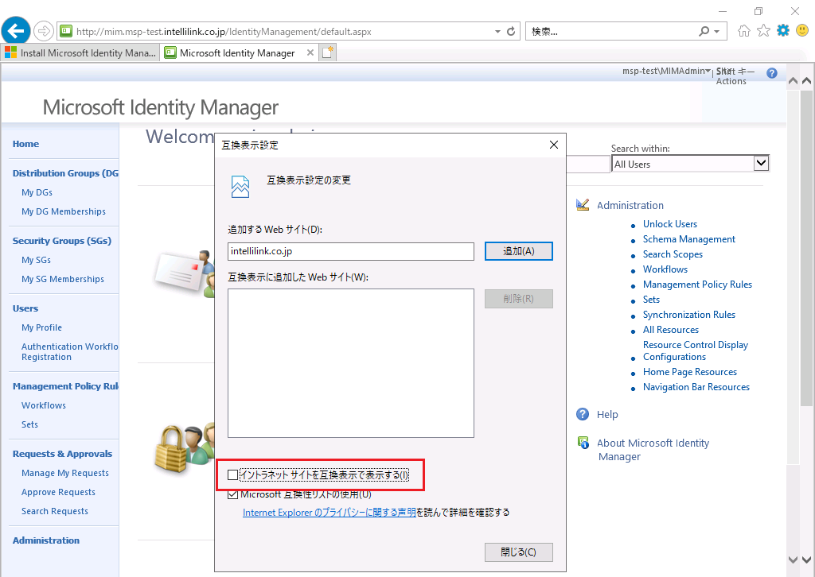Switch to Install Microsoft Identity Mana... tab

pyautogui.click(x=80, y=53)
